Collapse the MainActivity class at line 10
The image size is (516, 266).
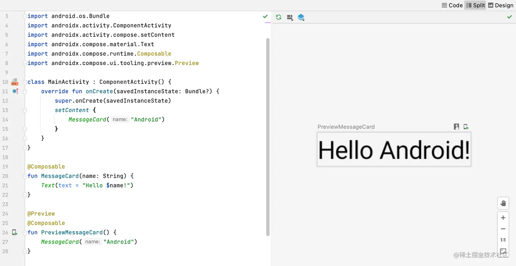point(25,82)
